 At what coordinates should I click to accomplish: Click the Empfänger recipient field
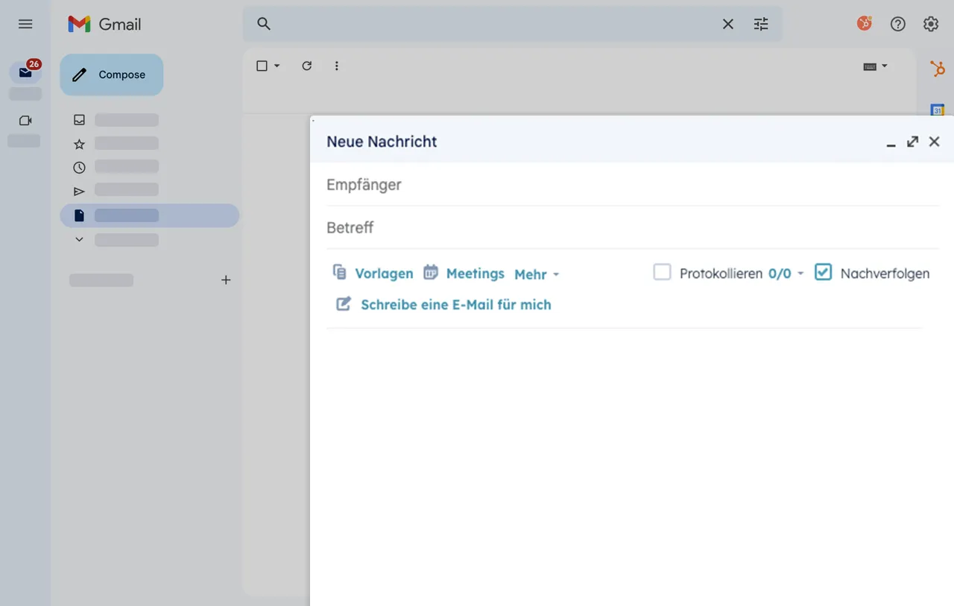[633, 184]
